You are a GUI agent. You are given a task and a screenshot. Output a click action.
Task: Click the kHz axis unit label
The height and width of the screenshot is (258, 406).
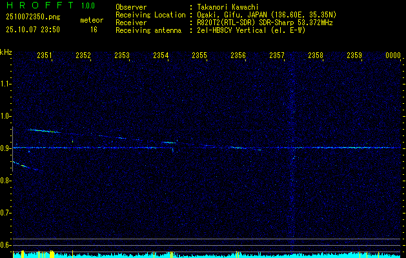(6, 52)
